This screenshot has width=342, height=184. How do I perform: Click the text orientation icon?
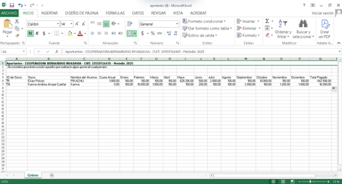tap(114, 23)
